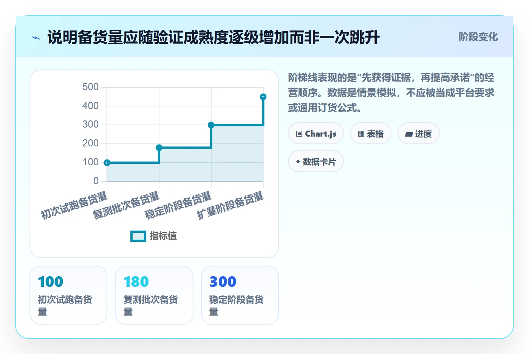Click the y-axis tick label 100
The image size is (529, 354).
[x=91, y=162]
